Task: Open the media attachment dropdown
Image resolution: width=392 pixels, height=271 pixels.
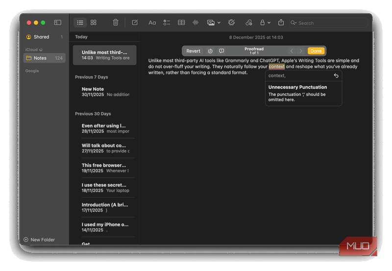Action: coord(213,23)
